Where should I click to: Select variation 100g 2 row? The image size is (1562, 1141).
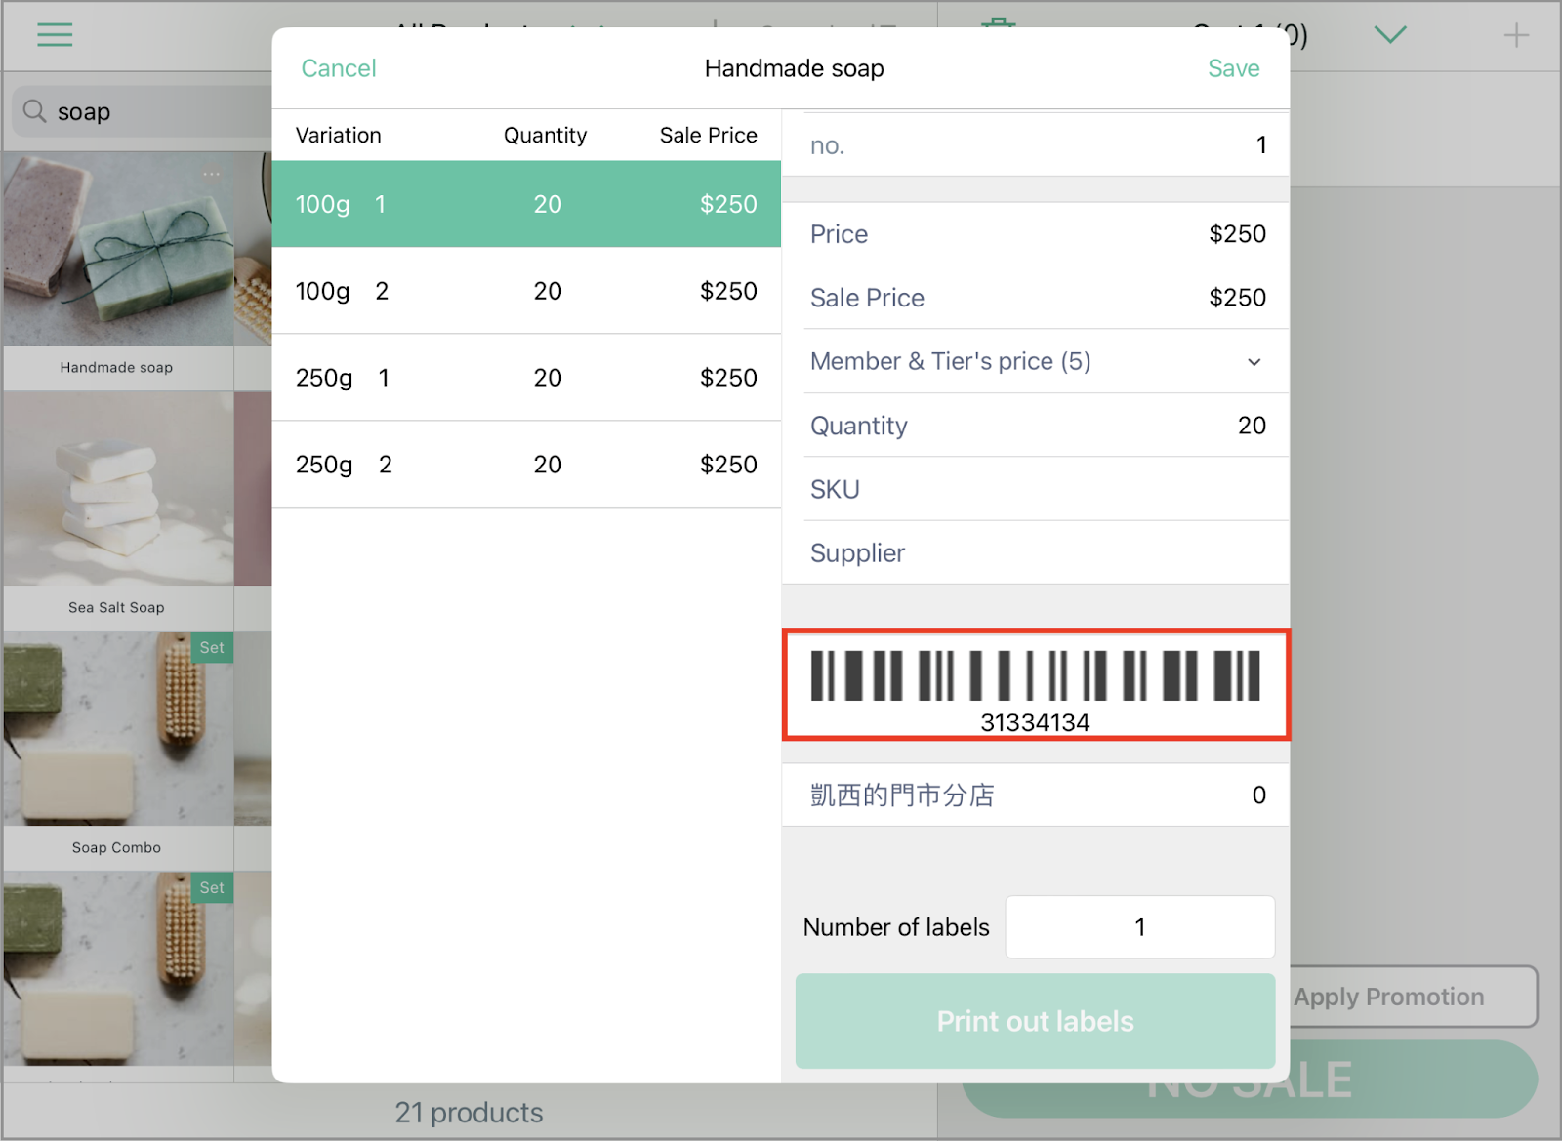pos(526,291)
